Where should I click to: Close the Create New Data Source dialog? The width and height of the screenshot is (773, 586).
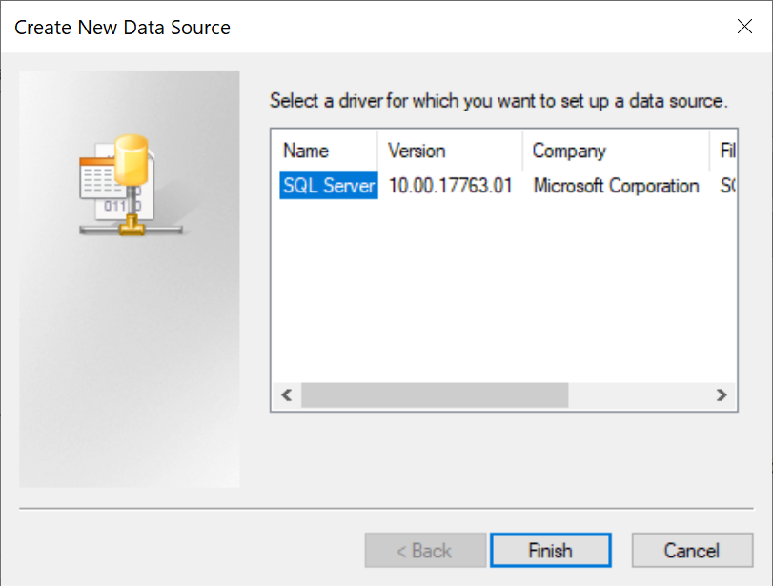point(744,27)
